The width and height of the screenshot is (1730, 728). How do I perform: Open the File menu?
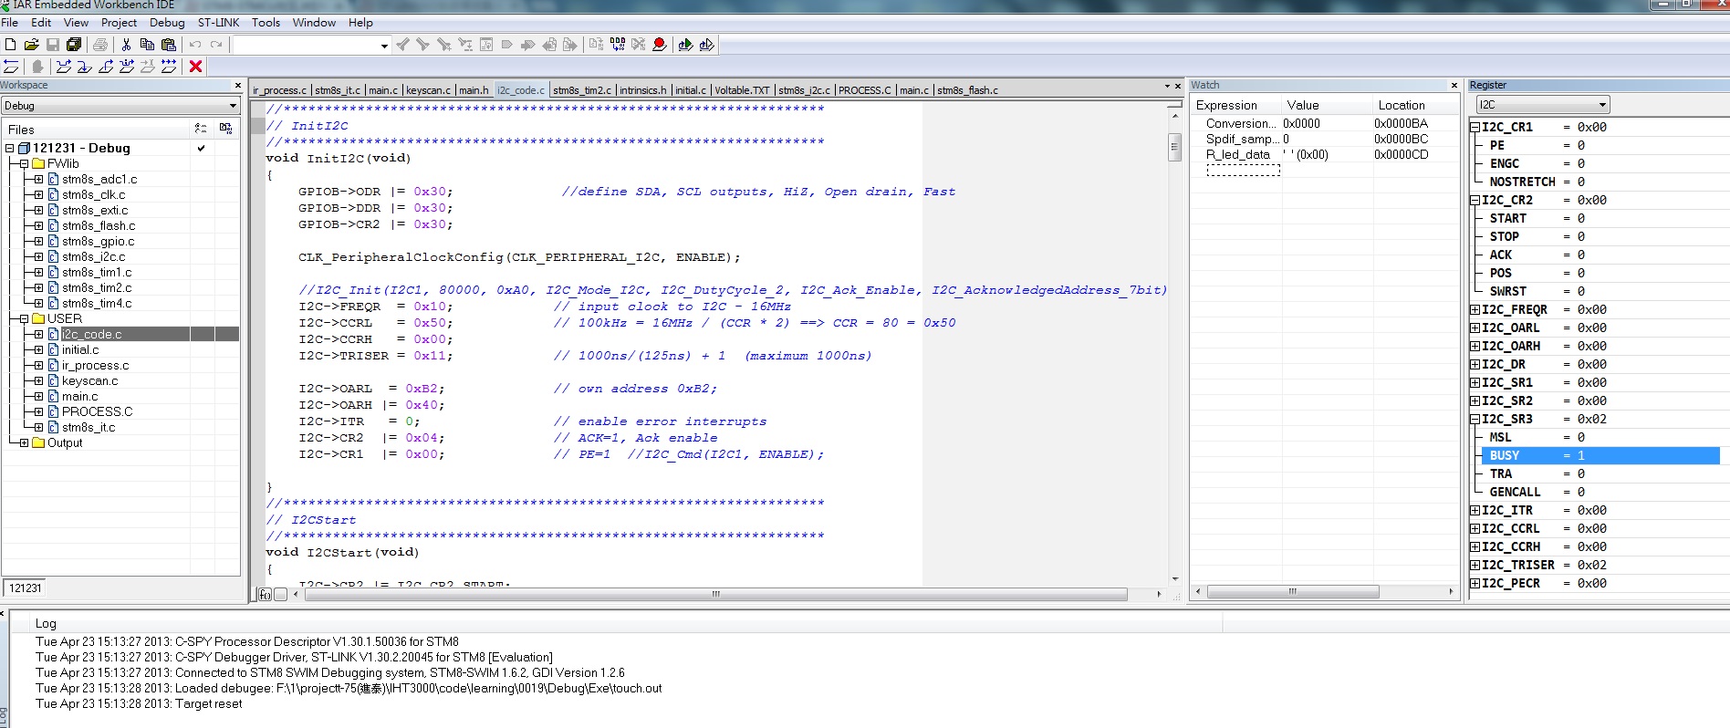[10, 23]
